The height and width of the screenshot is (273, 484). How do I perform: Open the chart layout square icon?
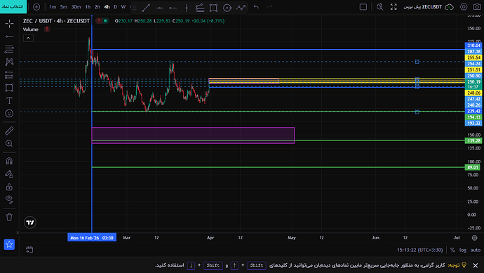363,7
